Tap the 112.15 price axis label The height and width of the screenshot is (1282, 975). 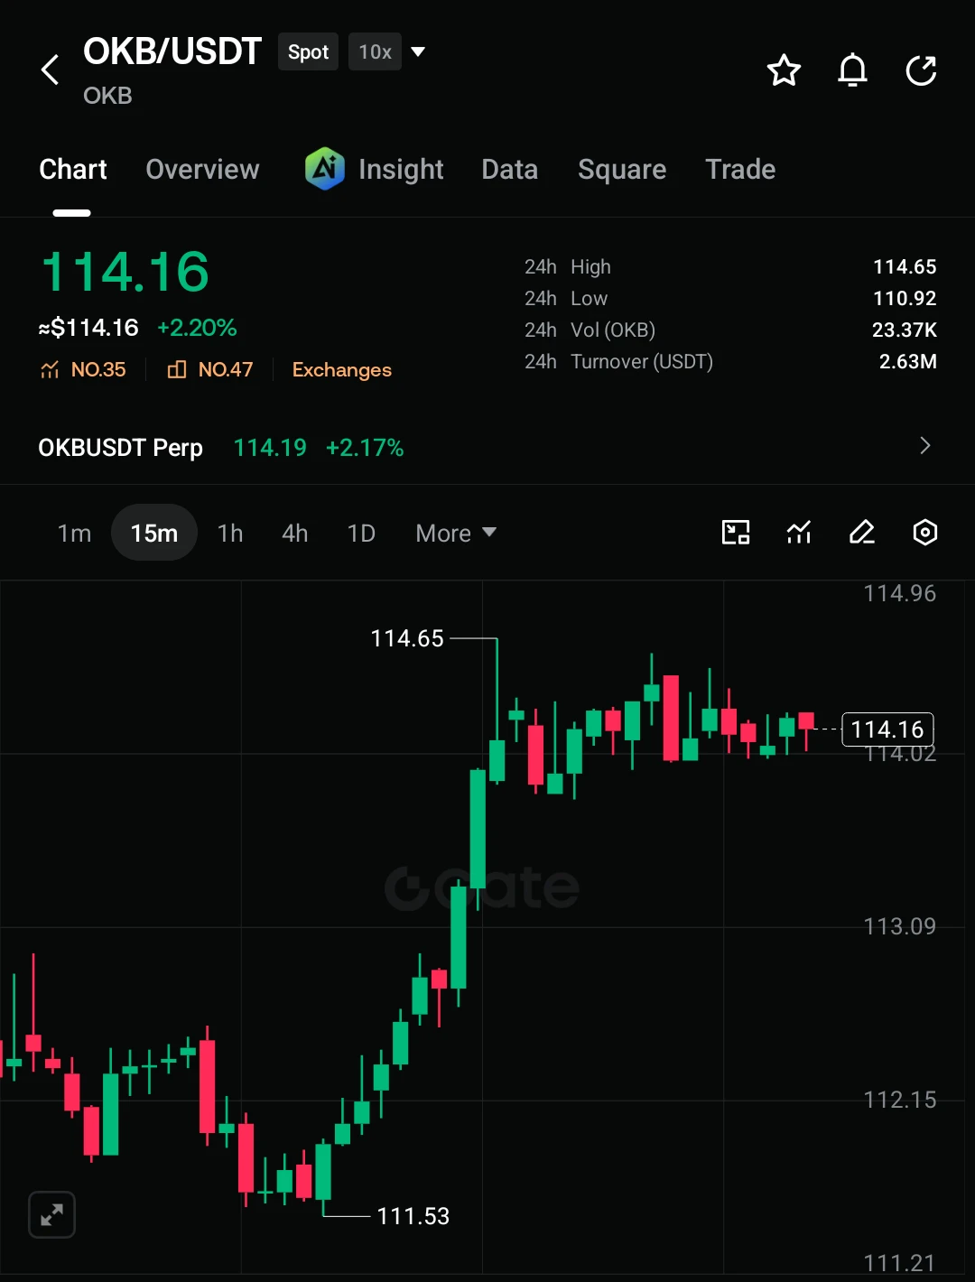coord(900,1100)
